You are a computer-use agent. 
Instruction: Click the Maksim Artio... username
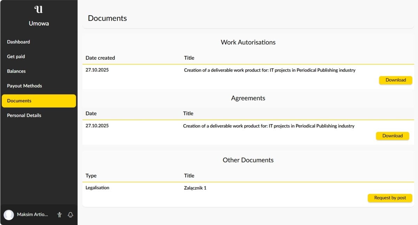pyautogui.click(x=32, y=215)
